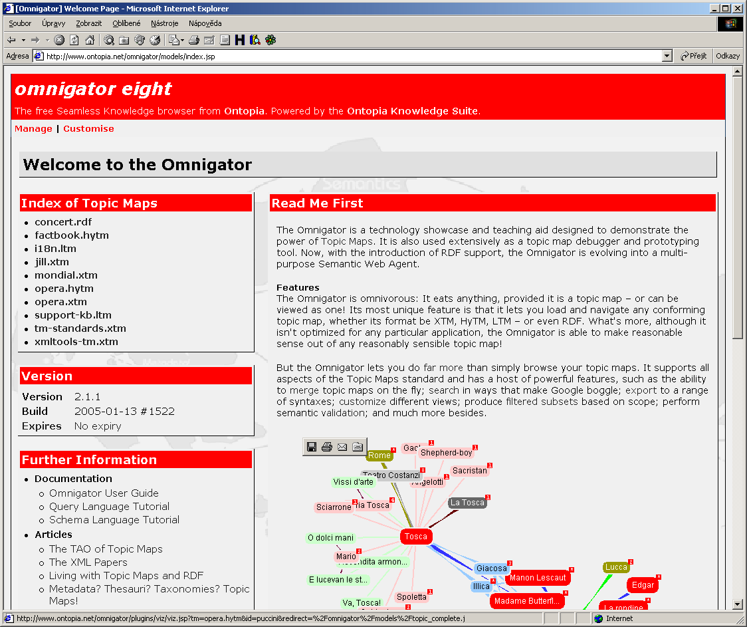This screenshot has width=747, height=627.
Task: Click the save floppy icon over graph
Action: tap(312, 447)
